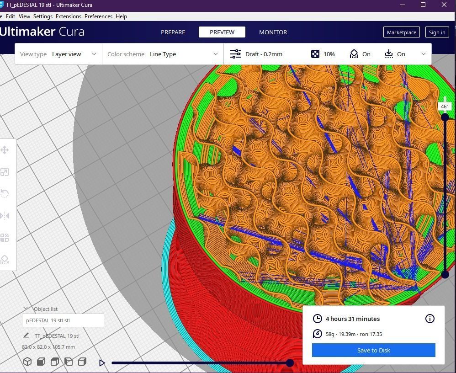The width and height of the screenshot is (456, 373).
Task: Click the upper layer slider handle
Action: (x=445, y=117)
